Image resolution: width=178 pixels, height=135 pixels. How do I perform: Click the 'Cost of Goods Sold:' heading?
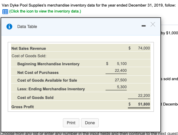tap(29, 56)
